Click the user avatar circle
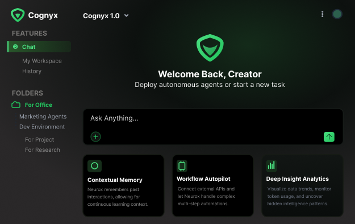Image resolution: width=355 pixels, height=224 pixels. (x=337, y=14)
